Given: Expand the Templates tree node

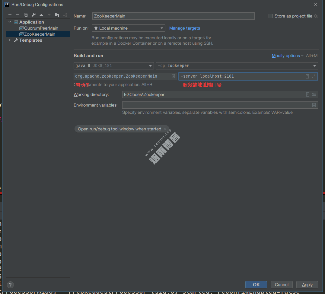Looking at the screenshot, I should point(10,40).
